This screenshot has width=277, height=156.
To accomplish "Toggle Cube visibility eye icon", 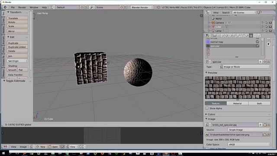I will coord(262,27).
